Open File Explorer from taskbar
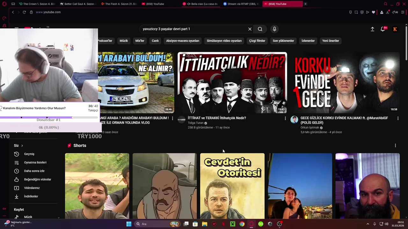The width and height of the screenshot is (408, 229). tap(205, 224)
